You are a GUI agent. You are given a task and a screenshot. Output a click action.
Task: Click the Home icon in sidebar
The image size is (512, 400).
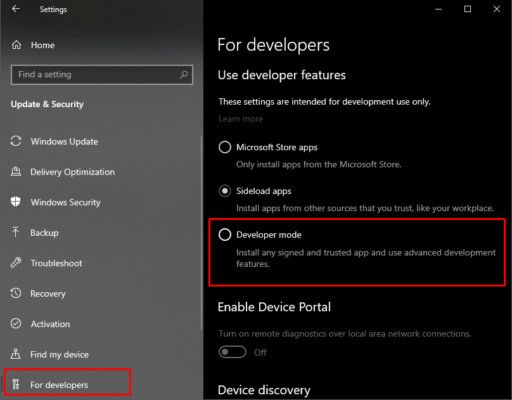click(x=17, y=45)
